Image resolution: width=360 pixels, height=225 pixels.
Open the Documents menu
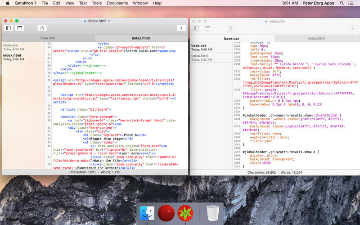pyautogui.click(x=117, y=3)
